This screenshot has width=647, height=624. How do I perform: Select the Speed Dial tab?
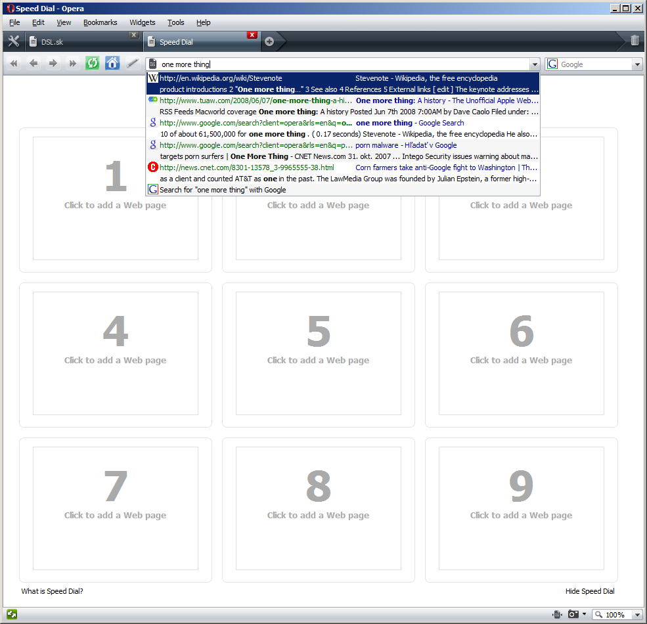(202, 41)
